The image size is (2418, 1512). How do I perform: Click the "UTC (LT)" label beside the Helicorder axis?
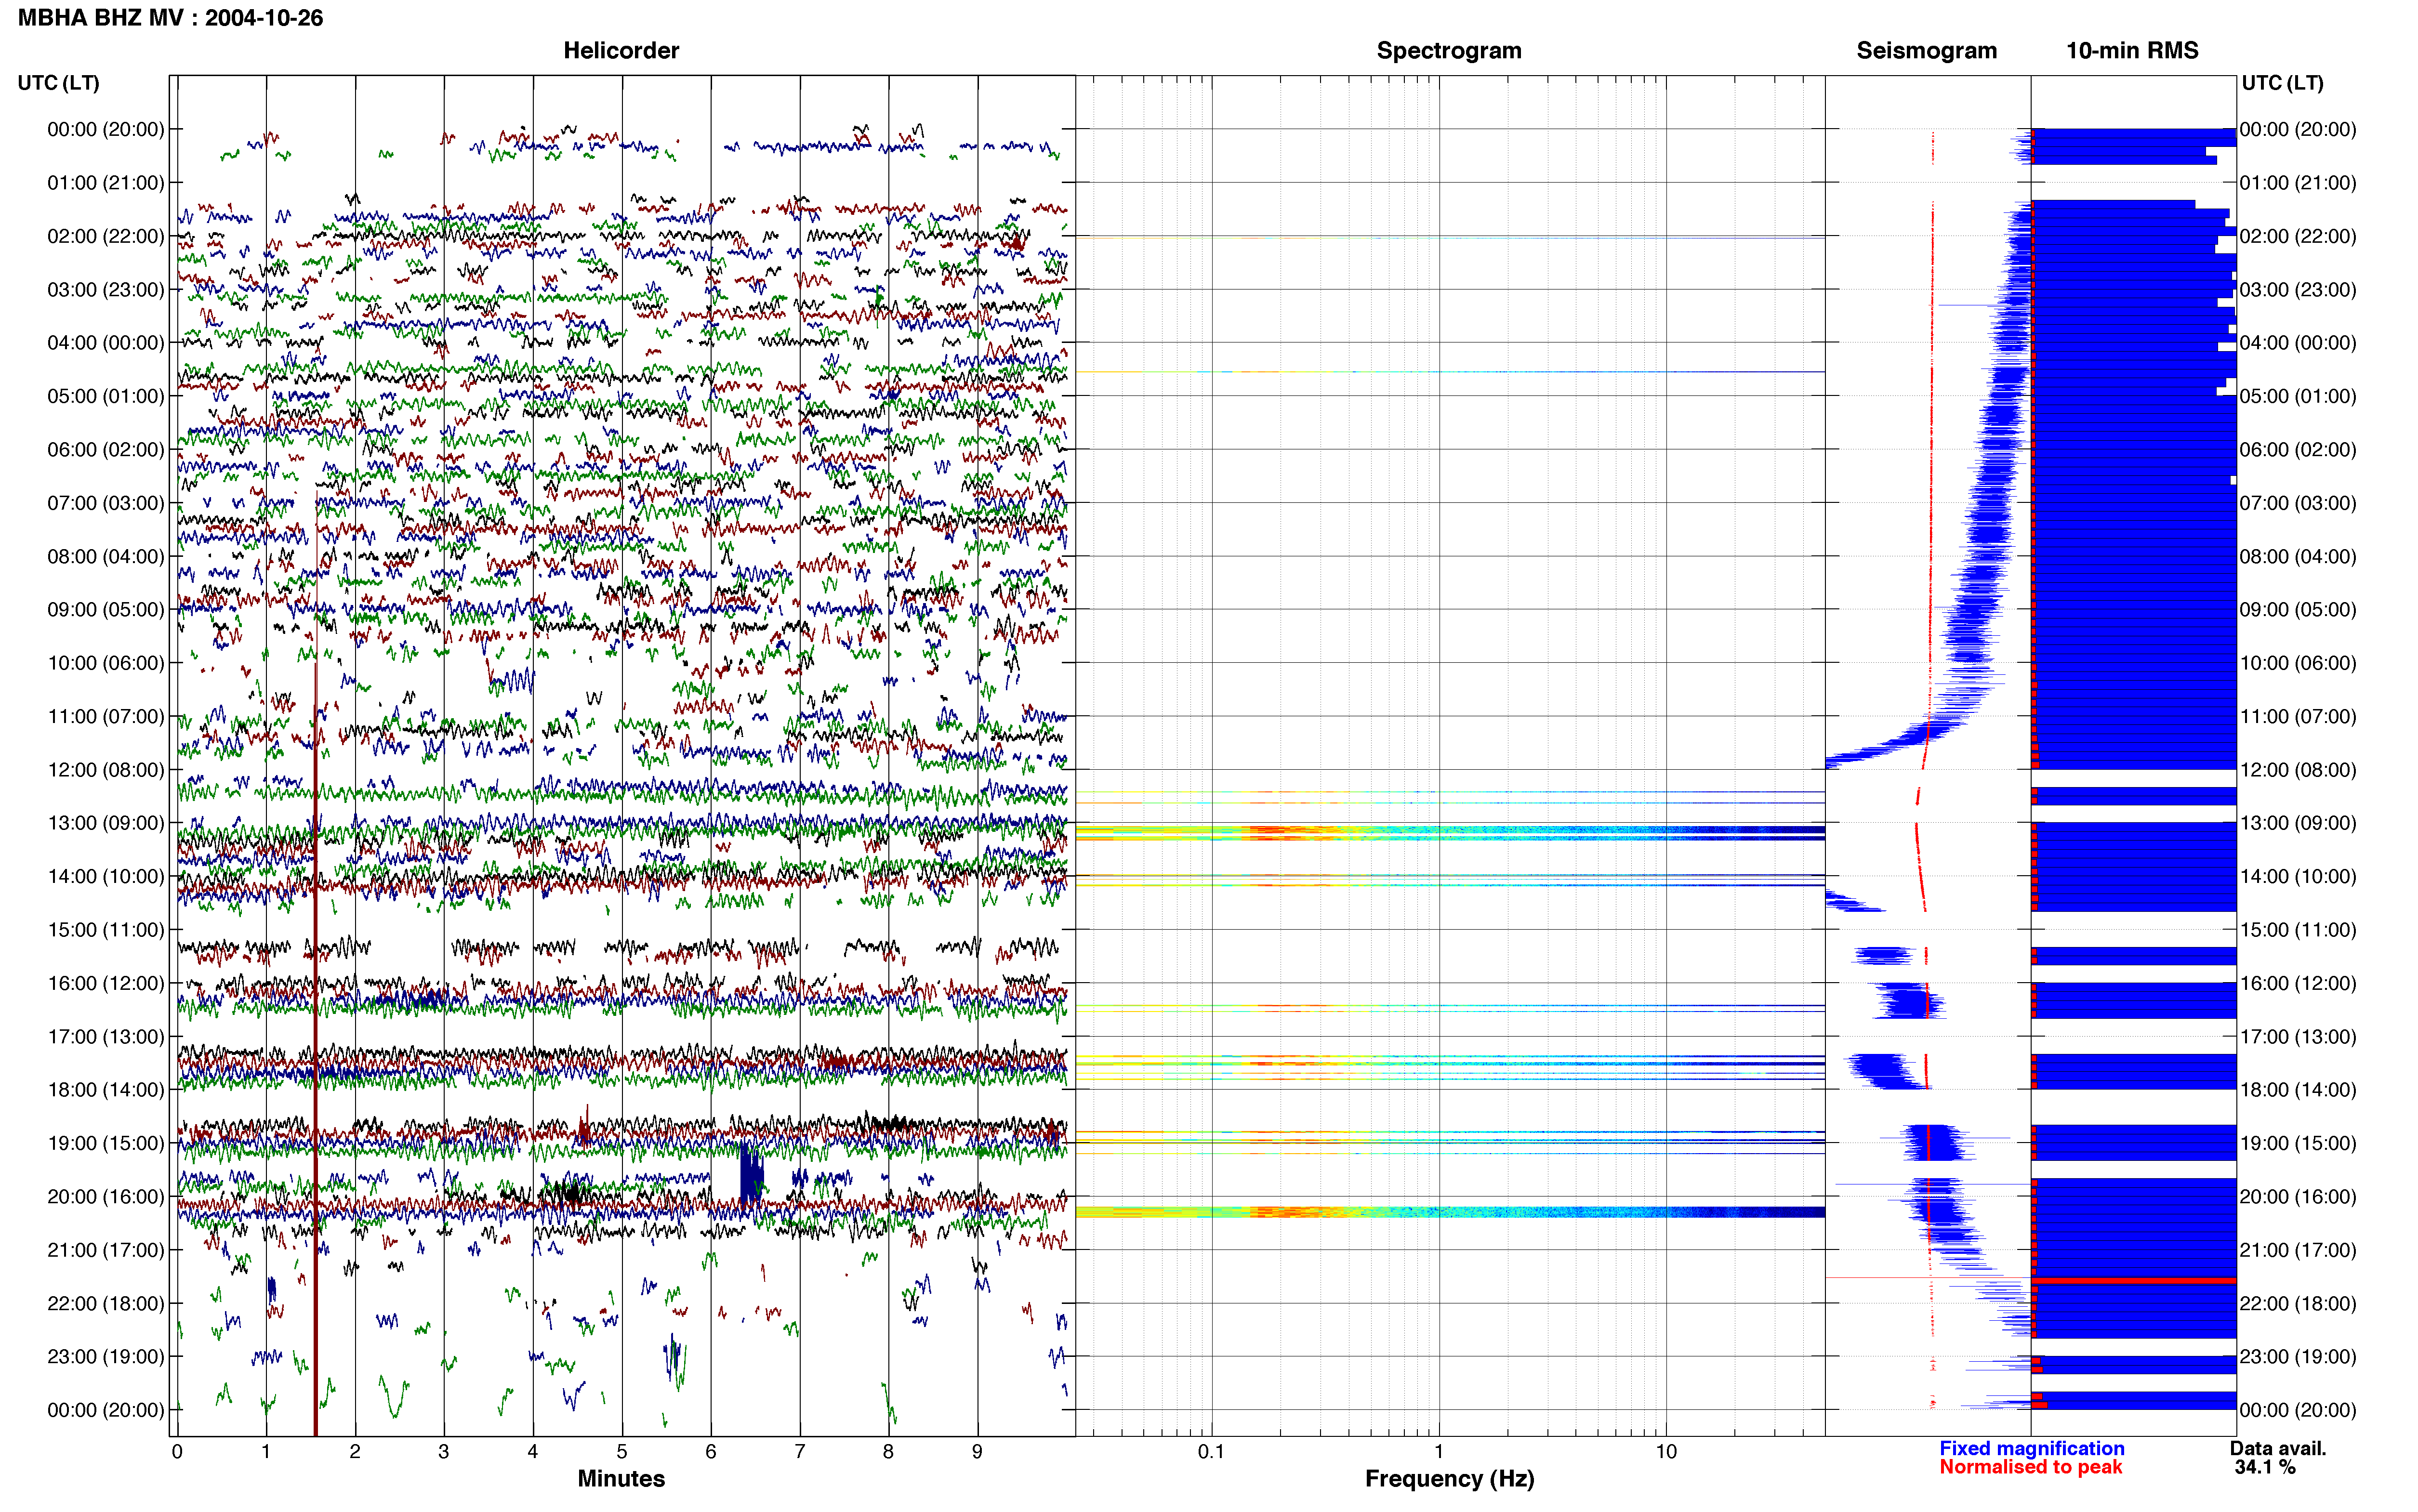[59, 83]
